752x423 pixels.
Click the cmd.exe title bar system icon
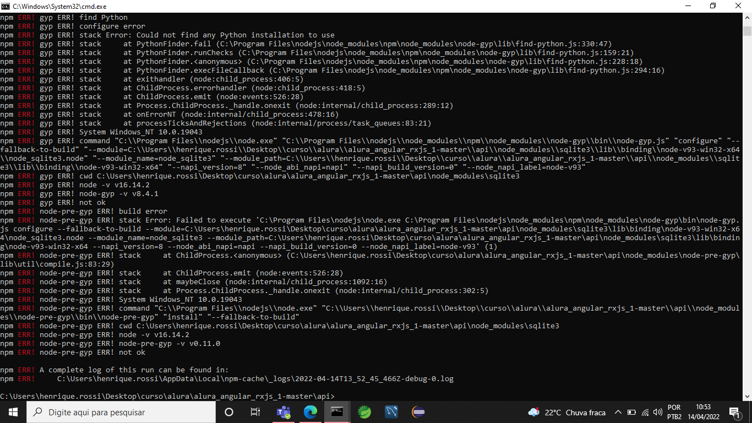(5, 6)
